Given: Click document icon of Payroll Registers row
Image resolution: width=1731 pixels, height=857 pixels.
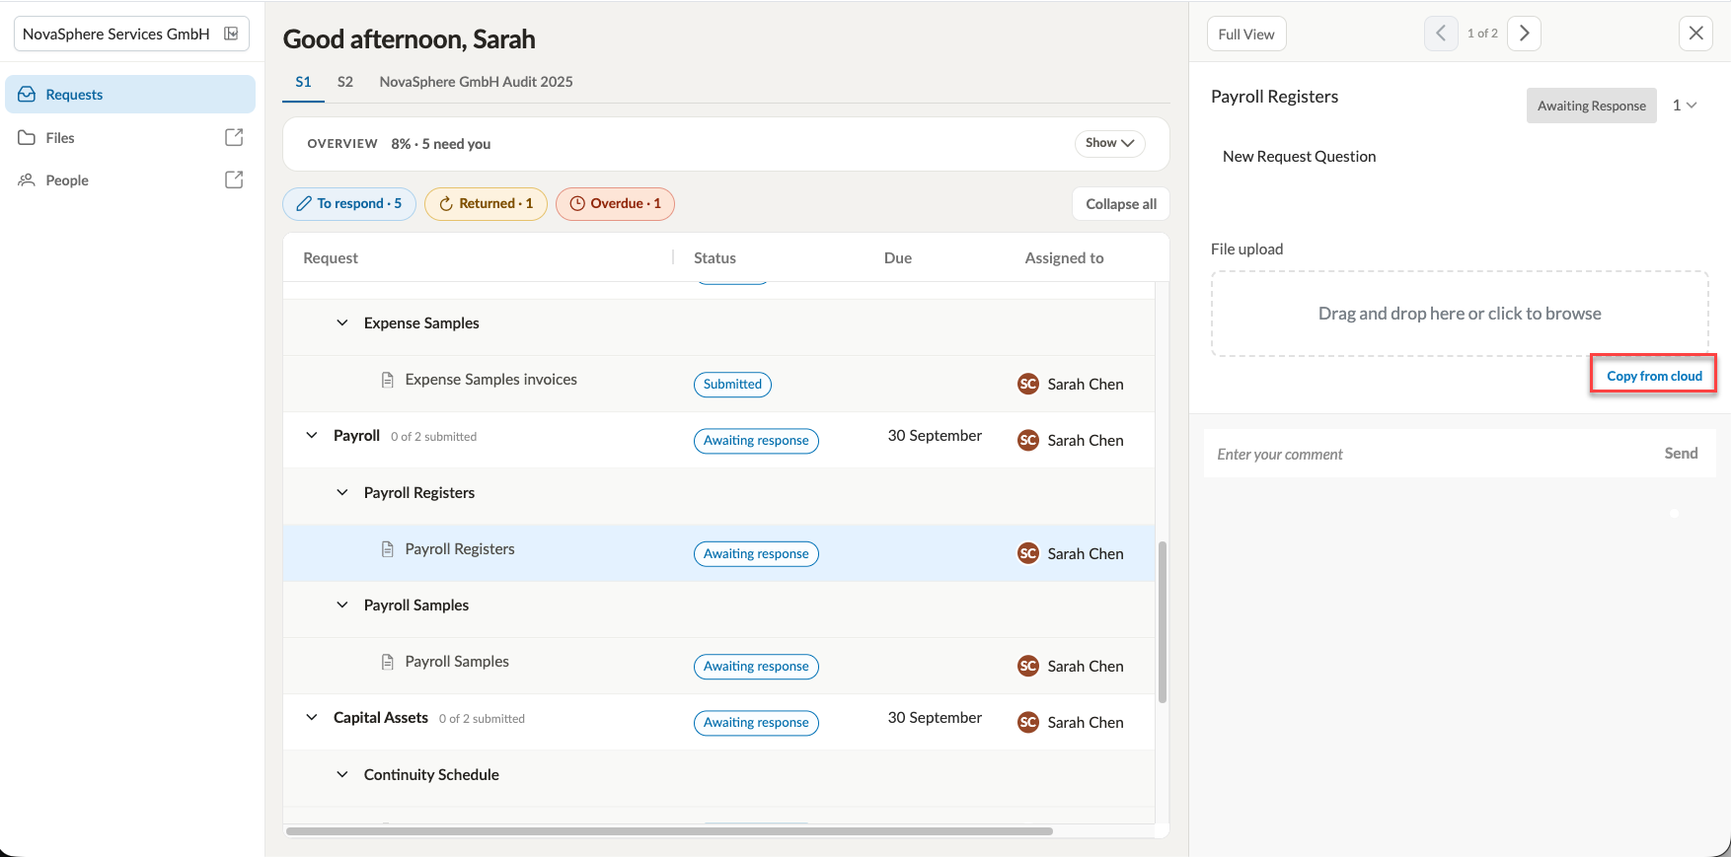Looking at the screenshot, I should [x=388, y=549].
